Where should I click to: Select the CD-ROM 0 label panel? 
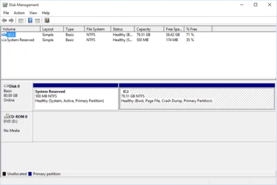click(x=16, y=127)
